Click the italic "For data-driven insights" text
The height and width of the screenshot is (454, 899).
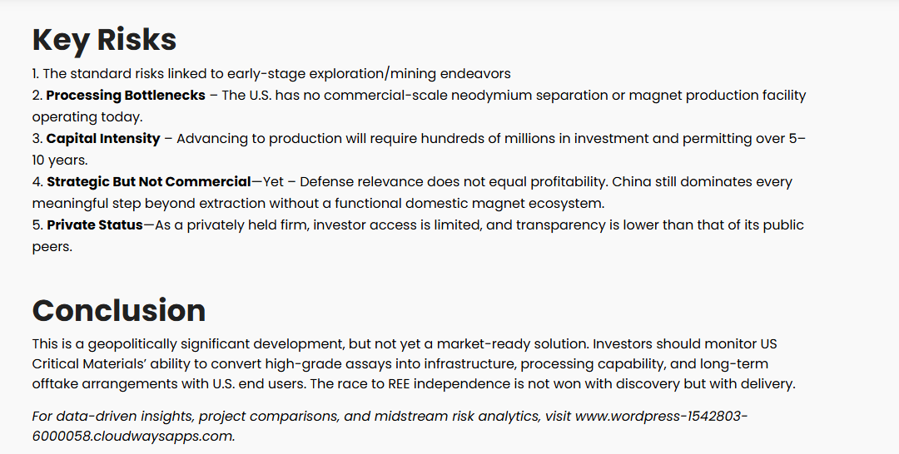112,417
